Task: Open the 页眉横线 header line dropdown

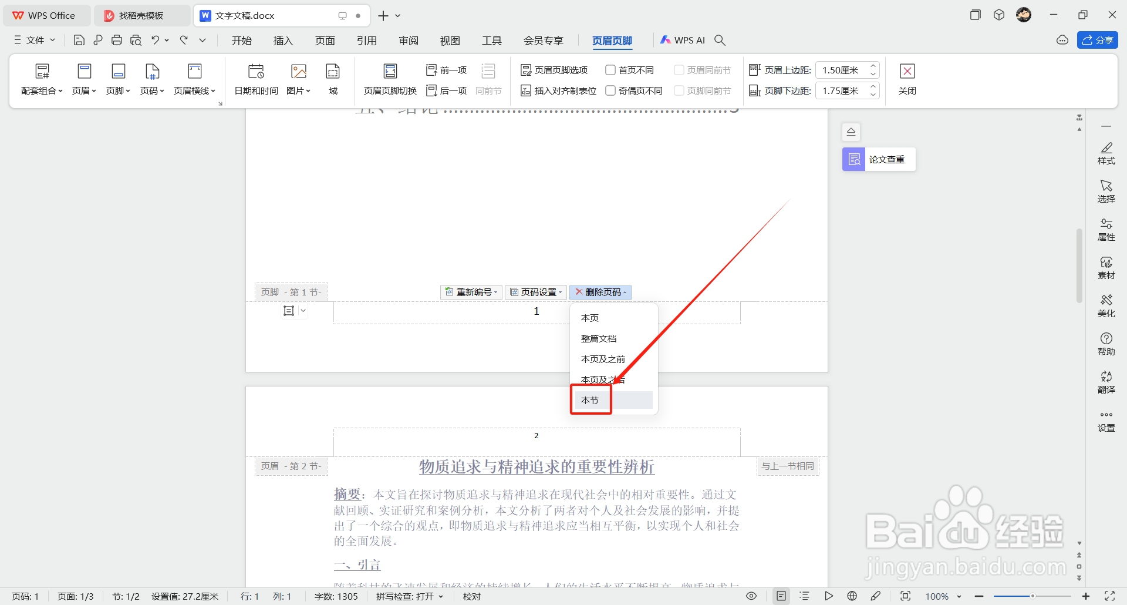Action: [194, 79]
